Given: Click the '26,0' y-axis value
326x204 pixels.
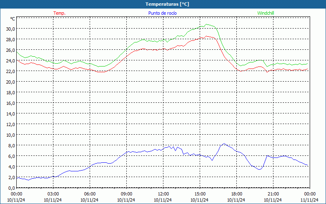Looking at the screenshot, I should click(11, 50).
